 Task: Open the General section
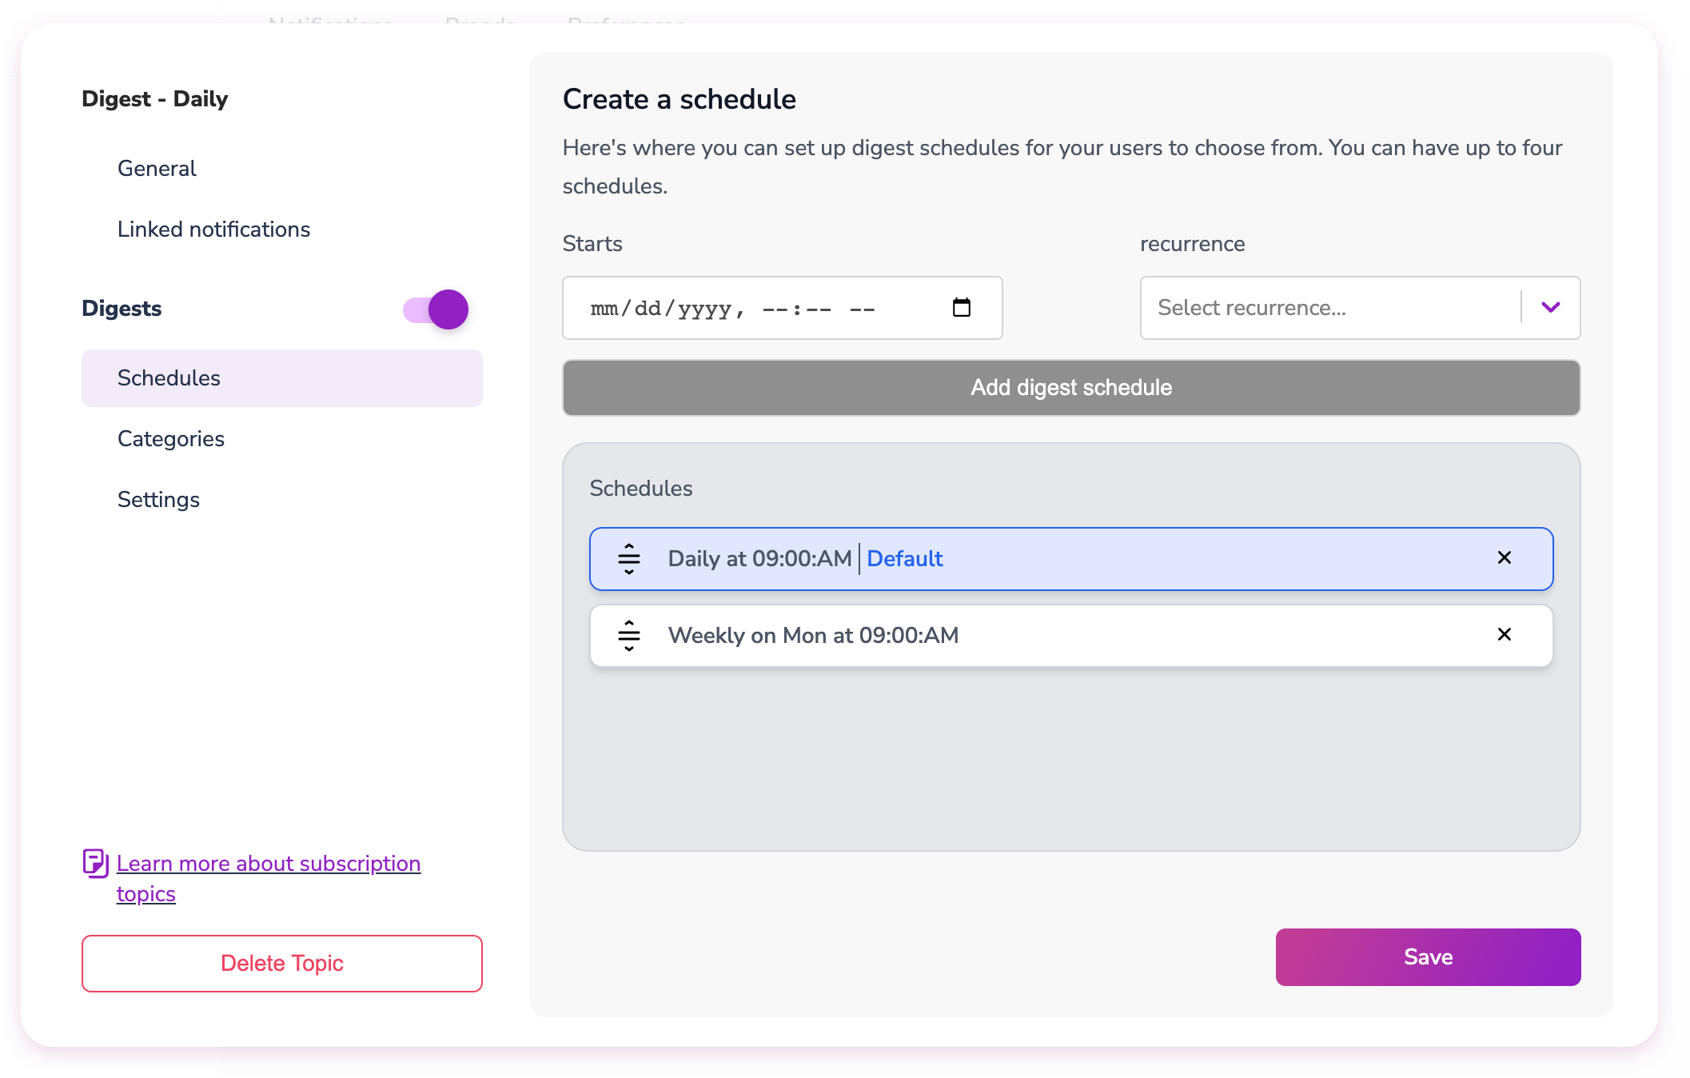[157, 169]
